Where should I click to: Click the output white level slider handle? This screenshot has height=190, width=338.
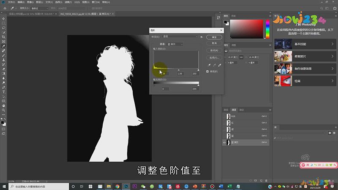[198, 85]
